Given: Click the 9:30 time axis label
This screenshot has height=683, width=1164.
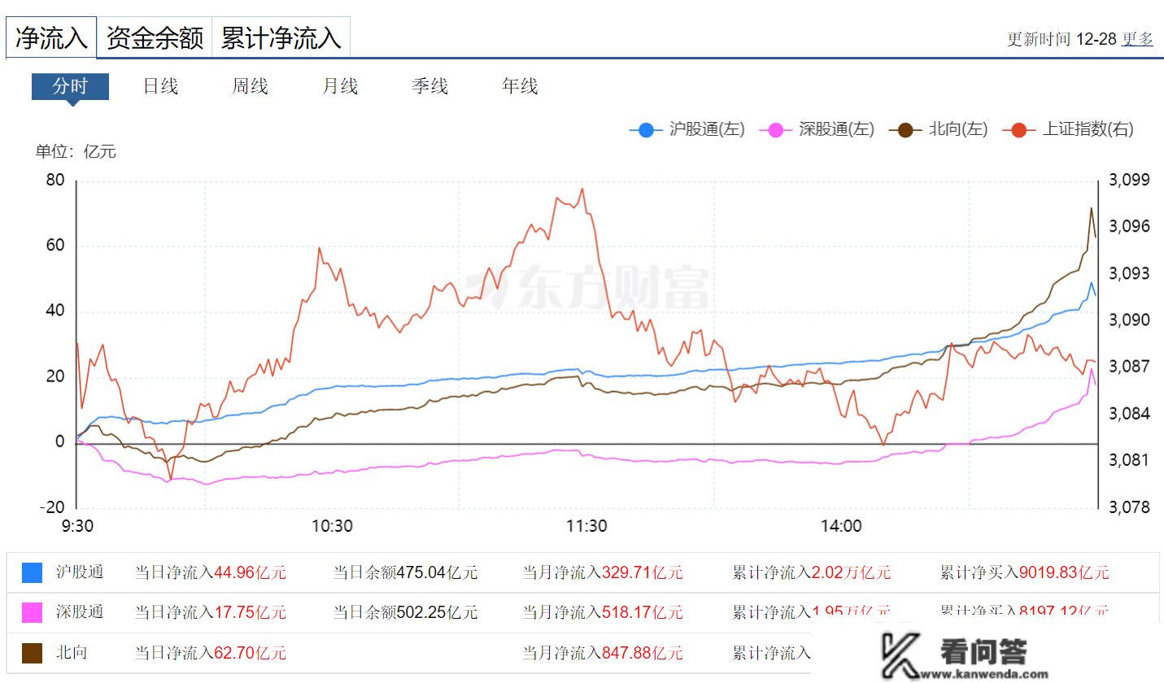Looking at the screenshot, I should click(x=77, y=526).
